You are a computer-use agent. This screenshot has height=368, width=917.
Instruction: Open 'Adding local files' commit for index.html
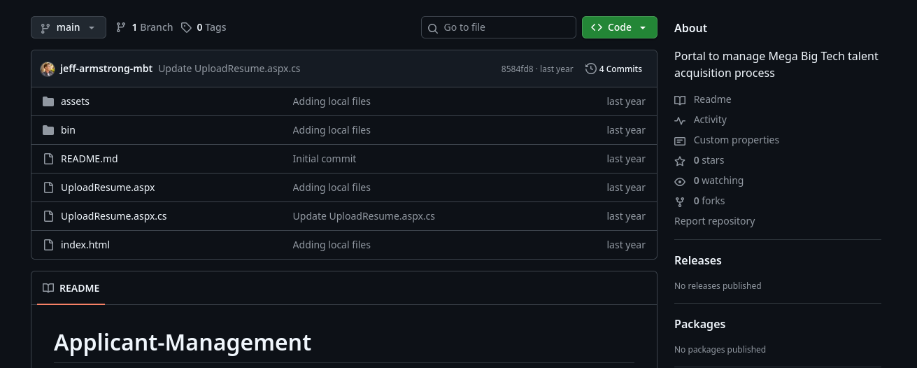(x=332, y=245)
